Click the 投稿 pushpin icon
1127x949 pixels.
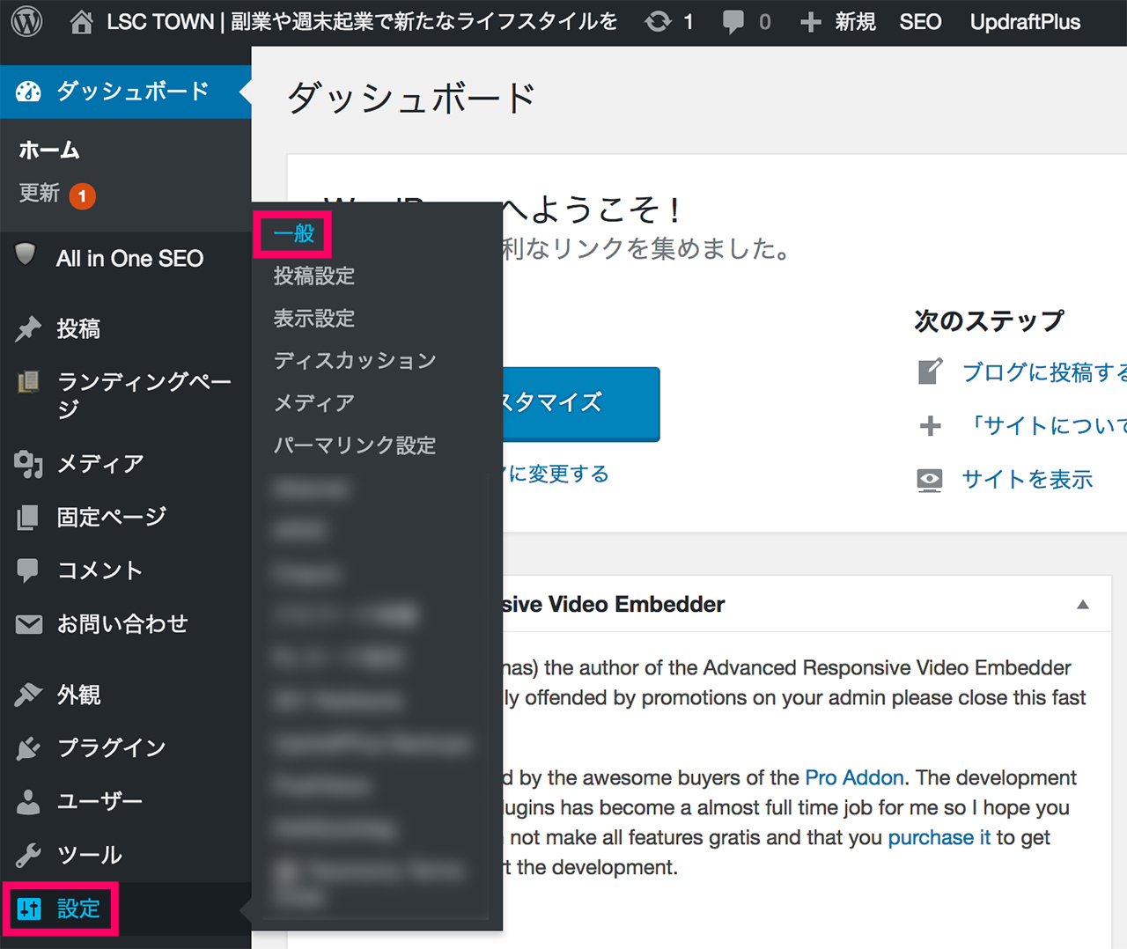pos(28,328)
